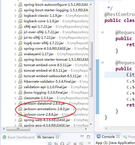The height and width of the screenshot is (145, 135).
Task: Start server in debug mode icon
Action: [x=56, y=144]
